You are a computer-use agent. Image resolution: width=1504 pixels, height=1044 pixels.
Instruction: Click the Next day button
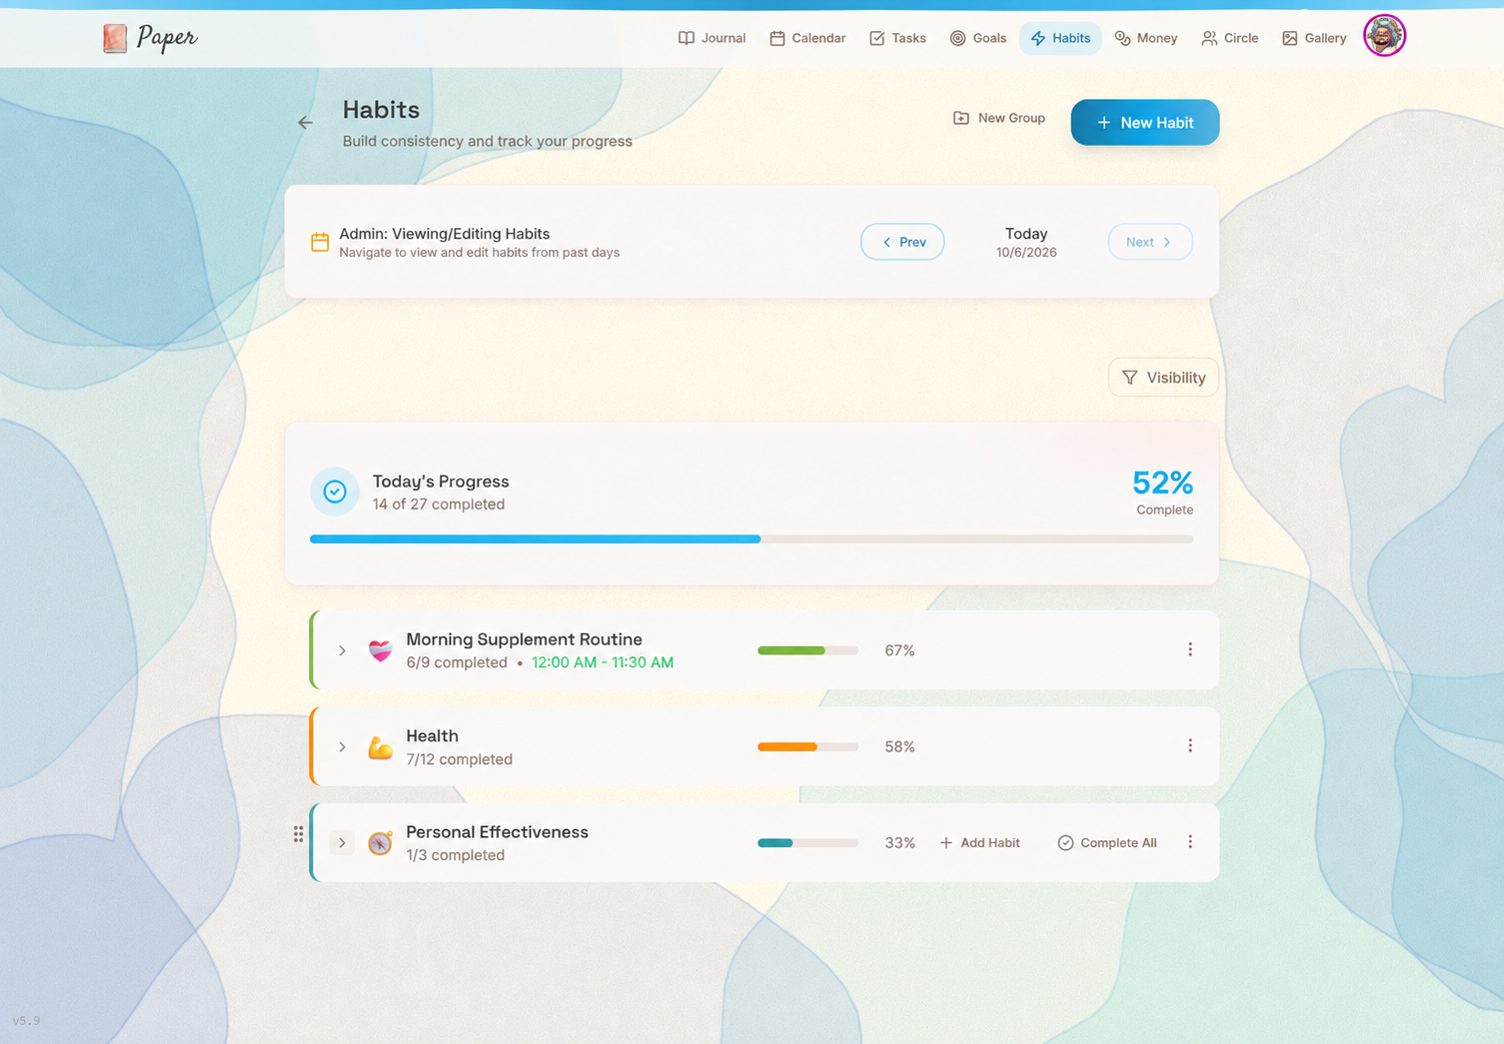tap(1150, 242)
